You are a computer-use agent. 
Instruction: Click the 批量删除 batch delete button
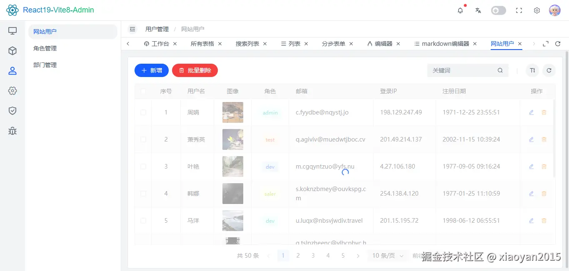195,70
